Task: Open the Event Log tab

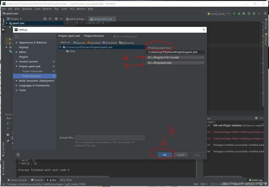Action: coord(256,180)
